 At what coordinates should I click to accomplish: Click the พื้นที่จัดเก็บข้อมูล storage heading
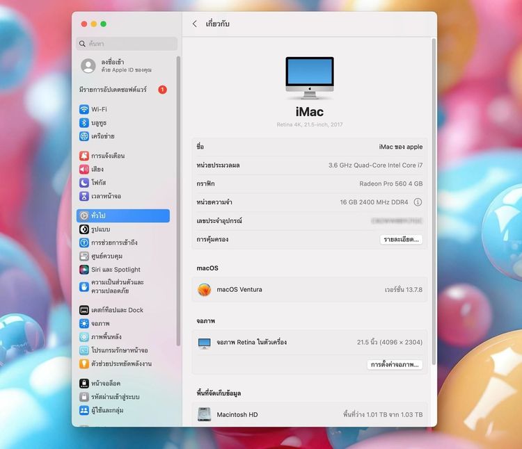coord(219,393)
